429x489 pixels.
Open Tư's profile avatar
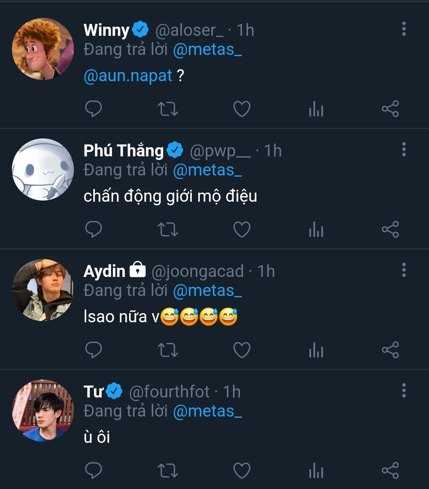tap(43, 410)
